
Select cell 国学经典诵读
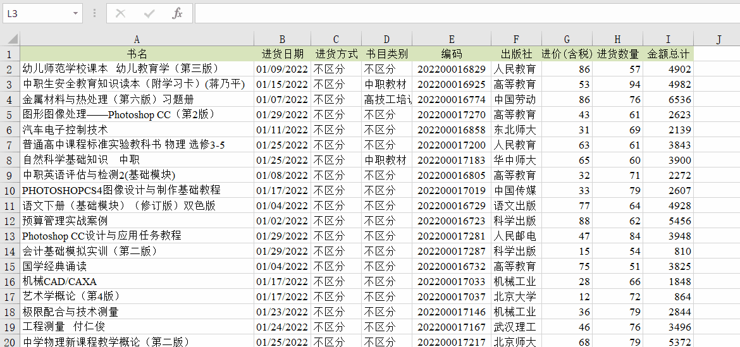pos(137,266)
